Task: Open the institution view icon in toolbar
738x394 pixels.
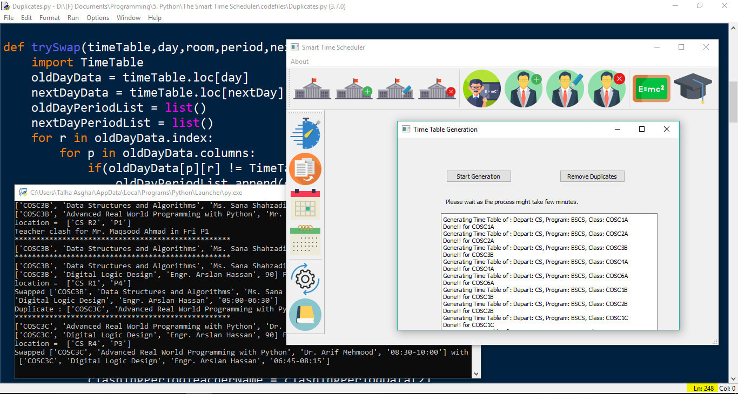Action: [x=312, y=89]
